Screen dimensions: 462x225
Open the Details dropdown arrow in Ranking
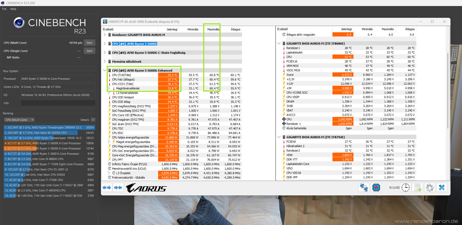tap(93, 120)
